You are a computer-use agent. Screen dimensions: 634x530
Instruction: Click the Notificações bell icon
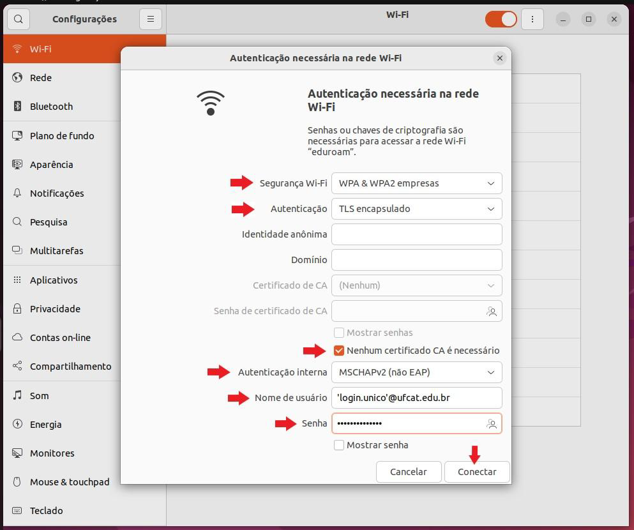pos(17,193)
